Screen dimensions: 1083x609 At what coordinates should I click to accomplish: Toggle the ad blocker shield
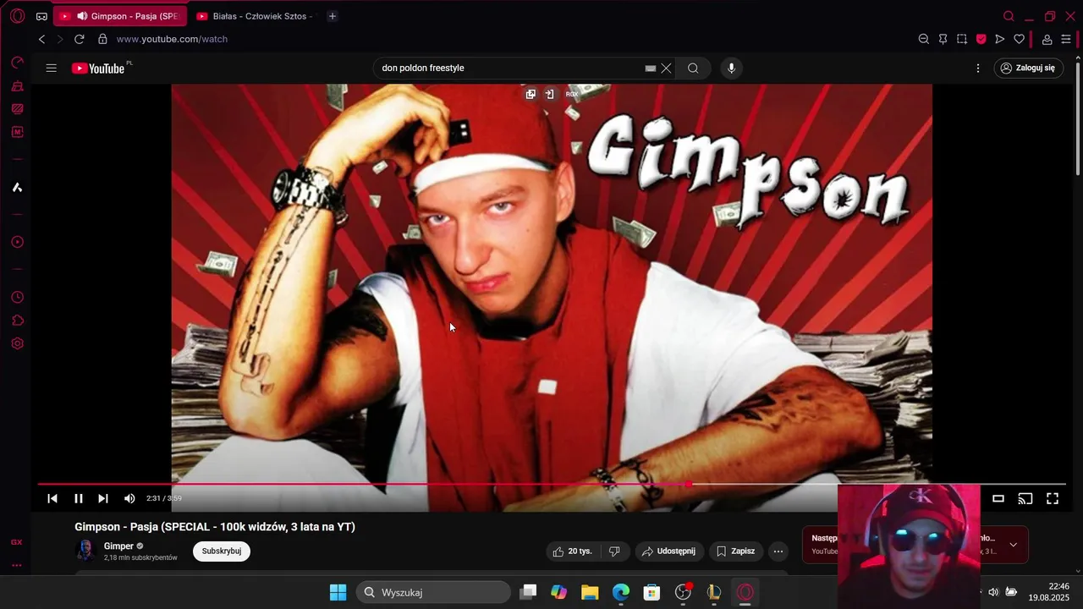pyautogui.click(x=981, y=39)
